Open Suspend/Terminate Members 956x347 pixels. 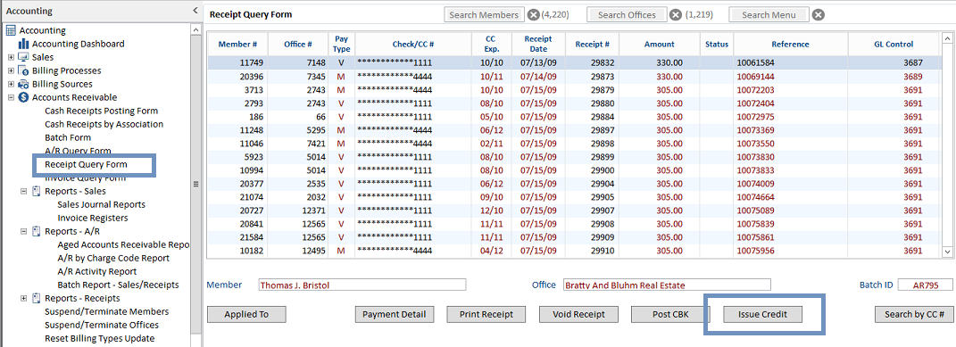point(107,311)
